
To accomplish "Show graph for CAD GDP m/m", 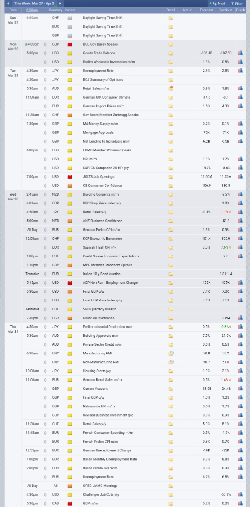I will point(240,503).
